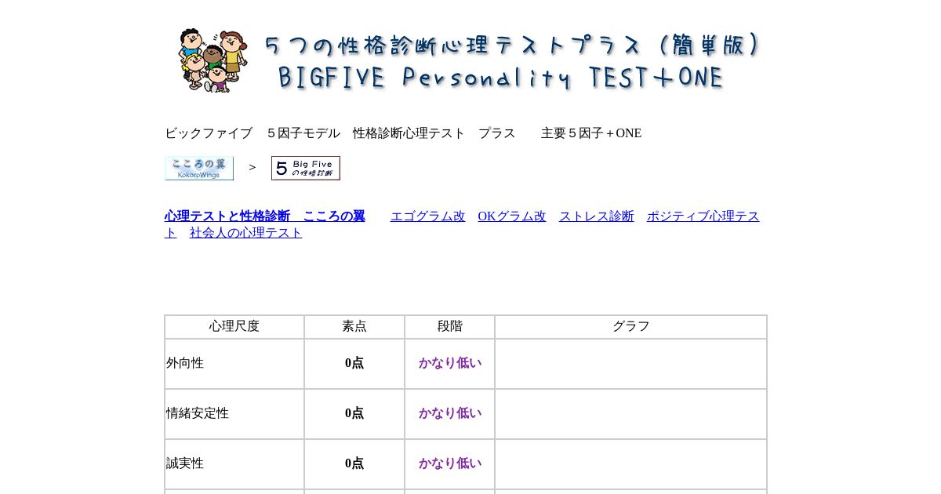The height and width of the screenshot is (494, 941).
Task: Select the 誠実性 row label
Action: 185,463
